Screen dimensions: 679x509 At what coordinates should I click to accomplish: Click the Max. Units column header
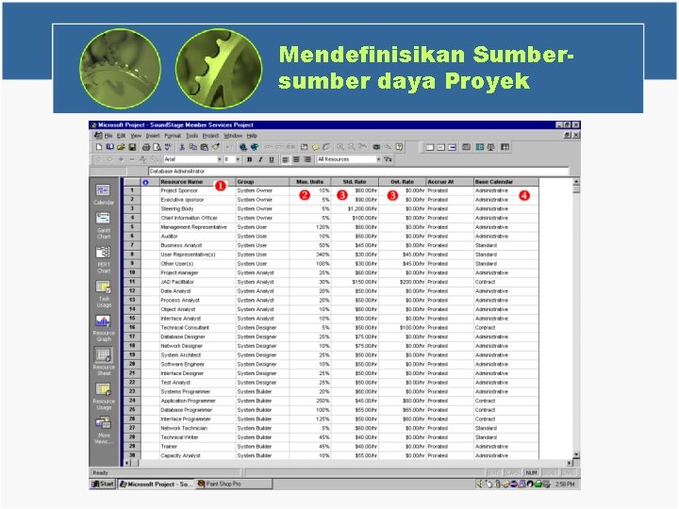(310, 182)
